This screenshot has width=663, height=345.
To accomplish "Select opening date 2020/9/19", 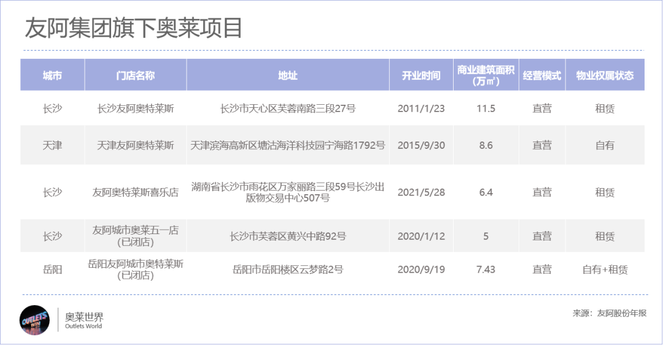I will pos(421,270).
